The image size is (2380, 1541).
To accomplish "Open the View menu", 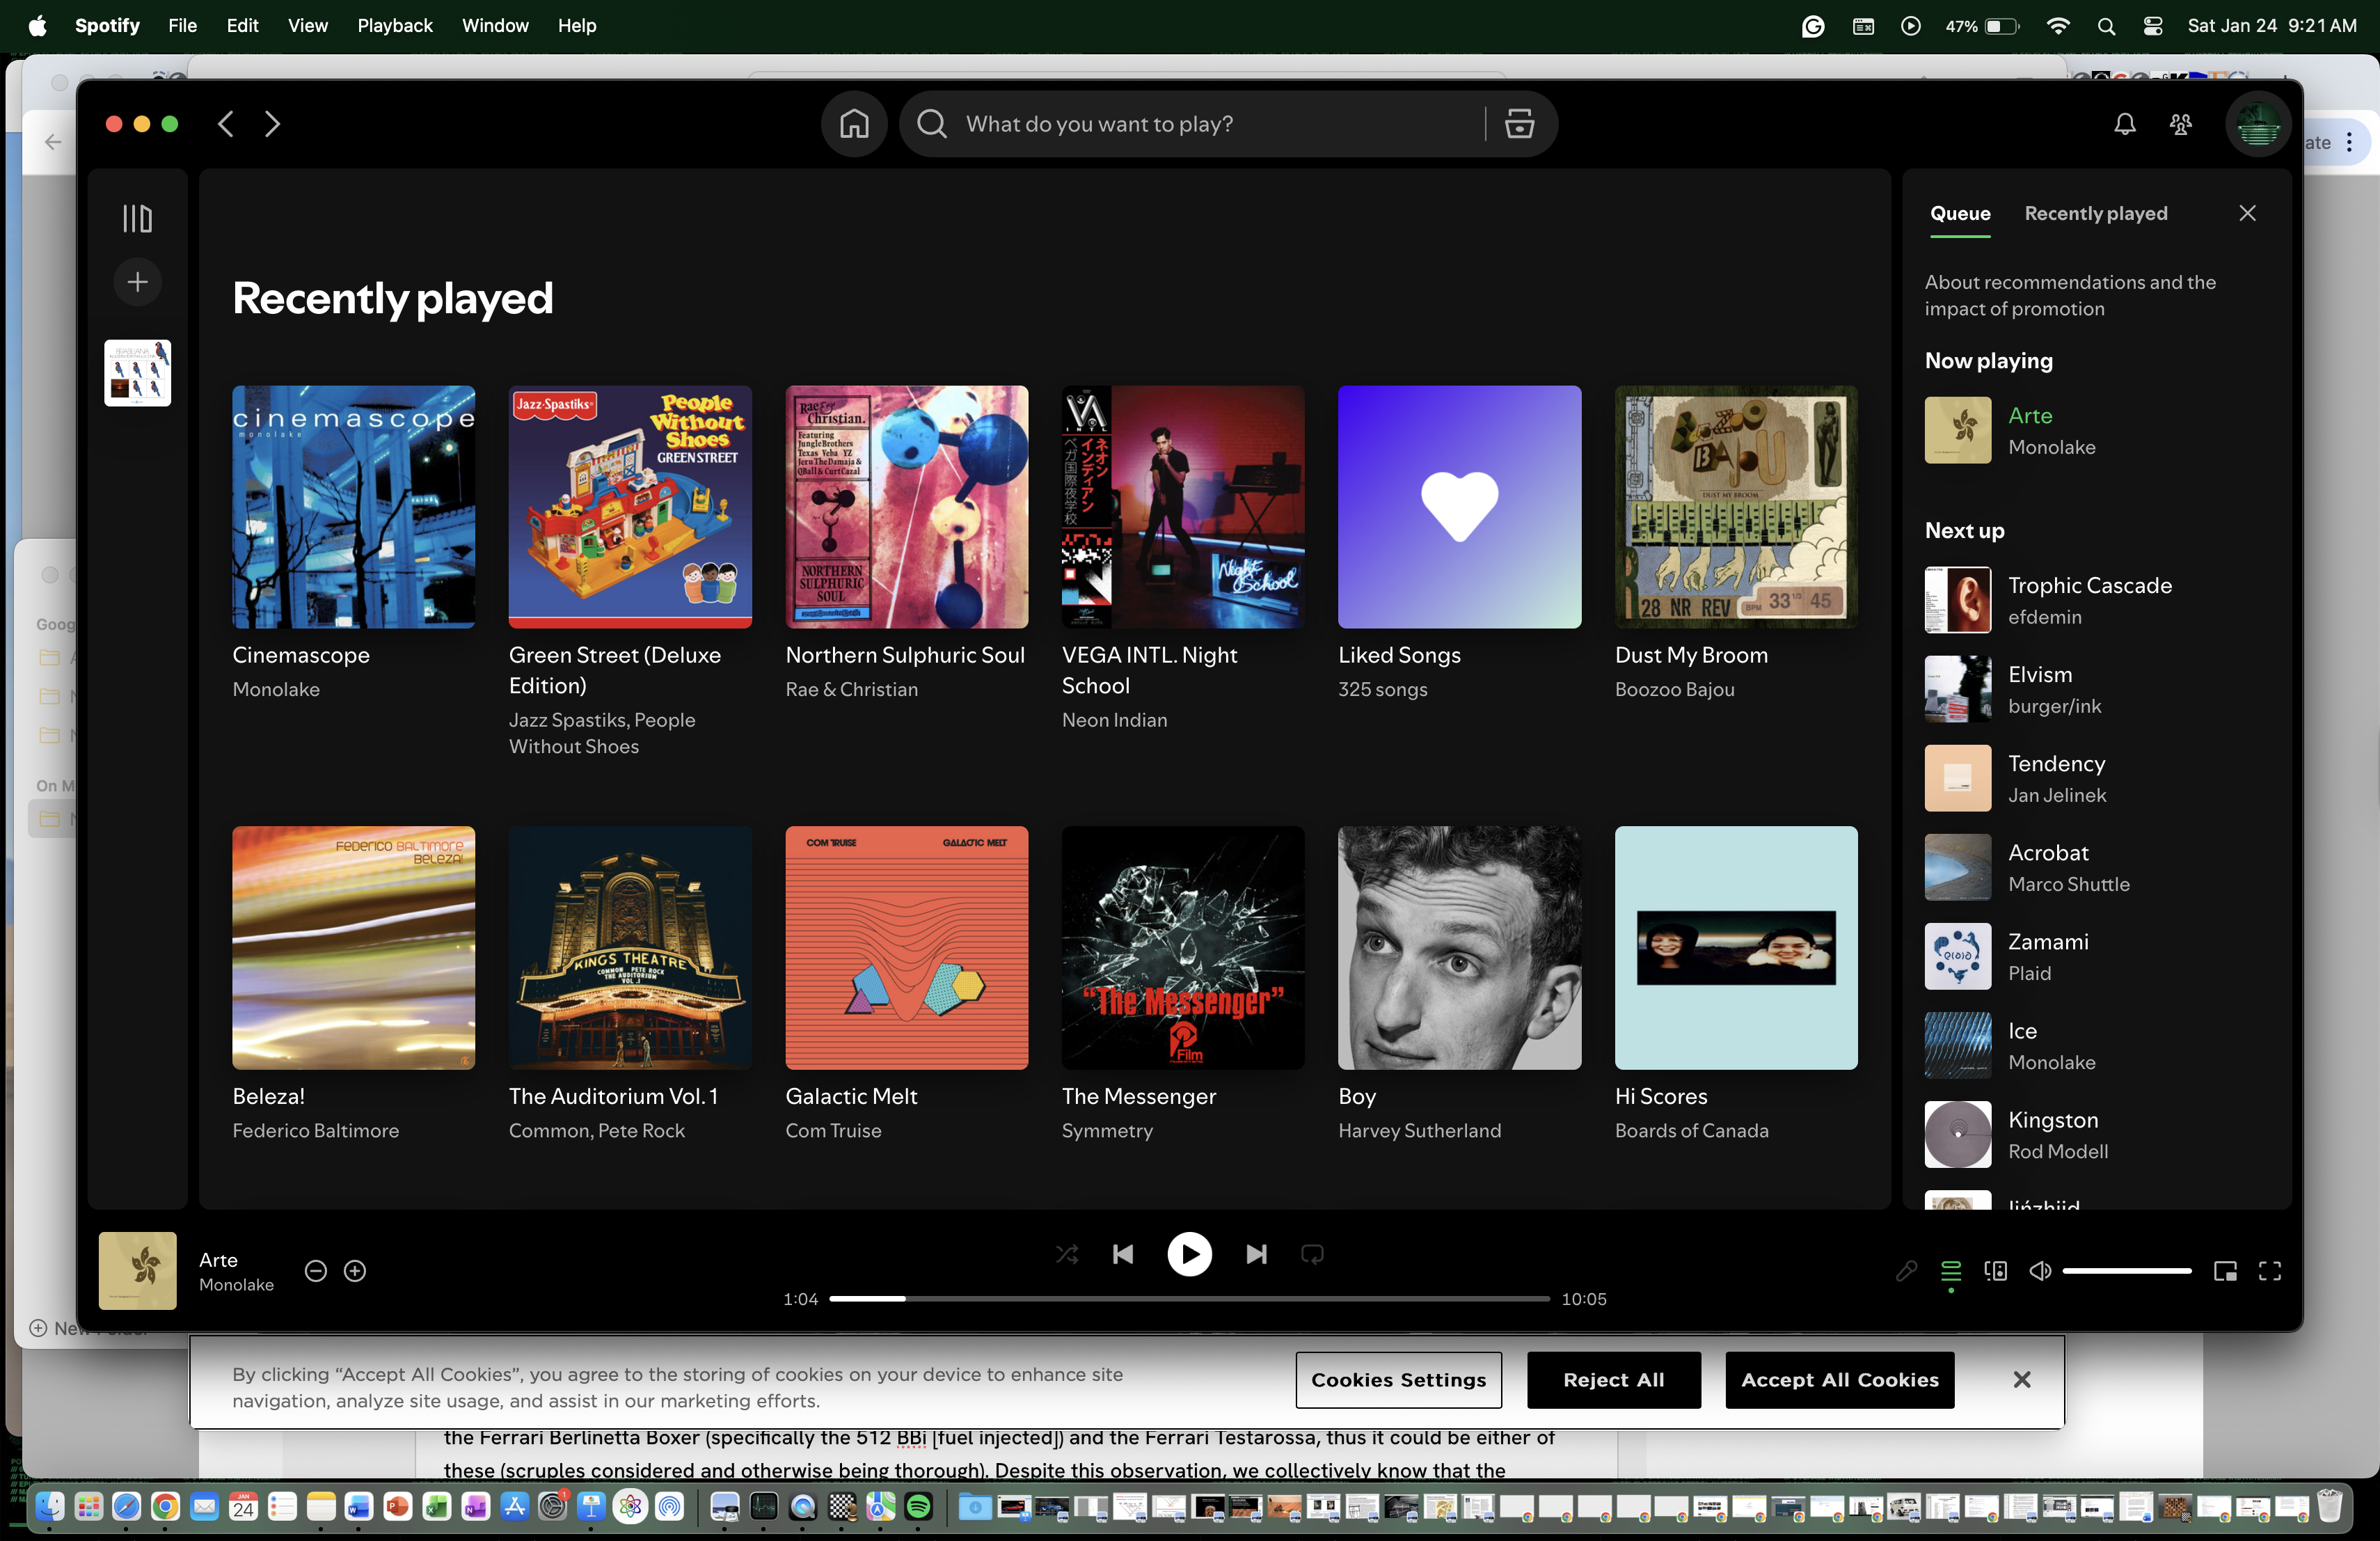I will tap(307, 25).
